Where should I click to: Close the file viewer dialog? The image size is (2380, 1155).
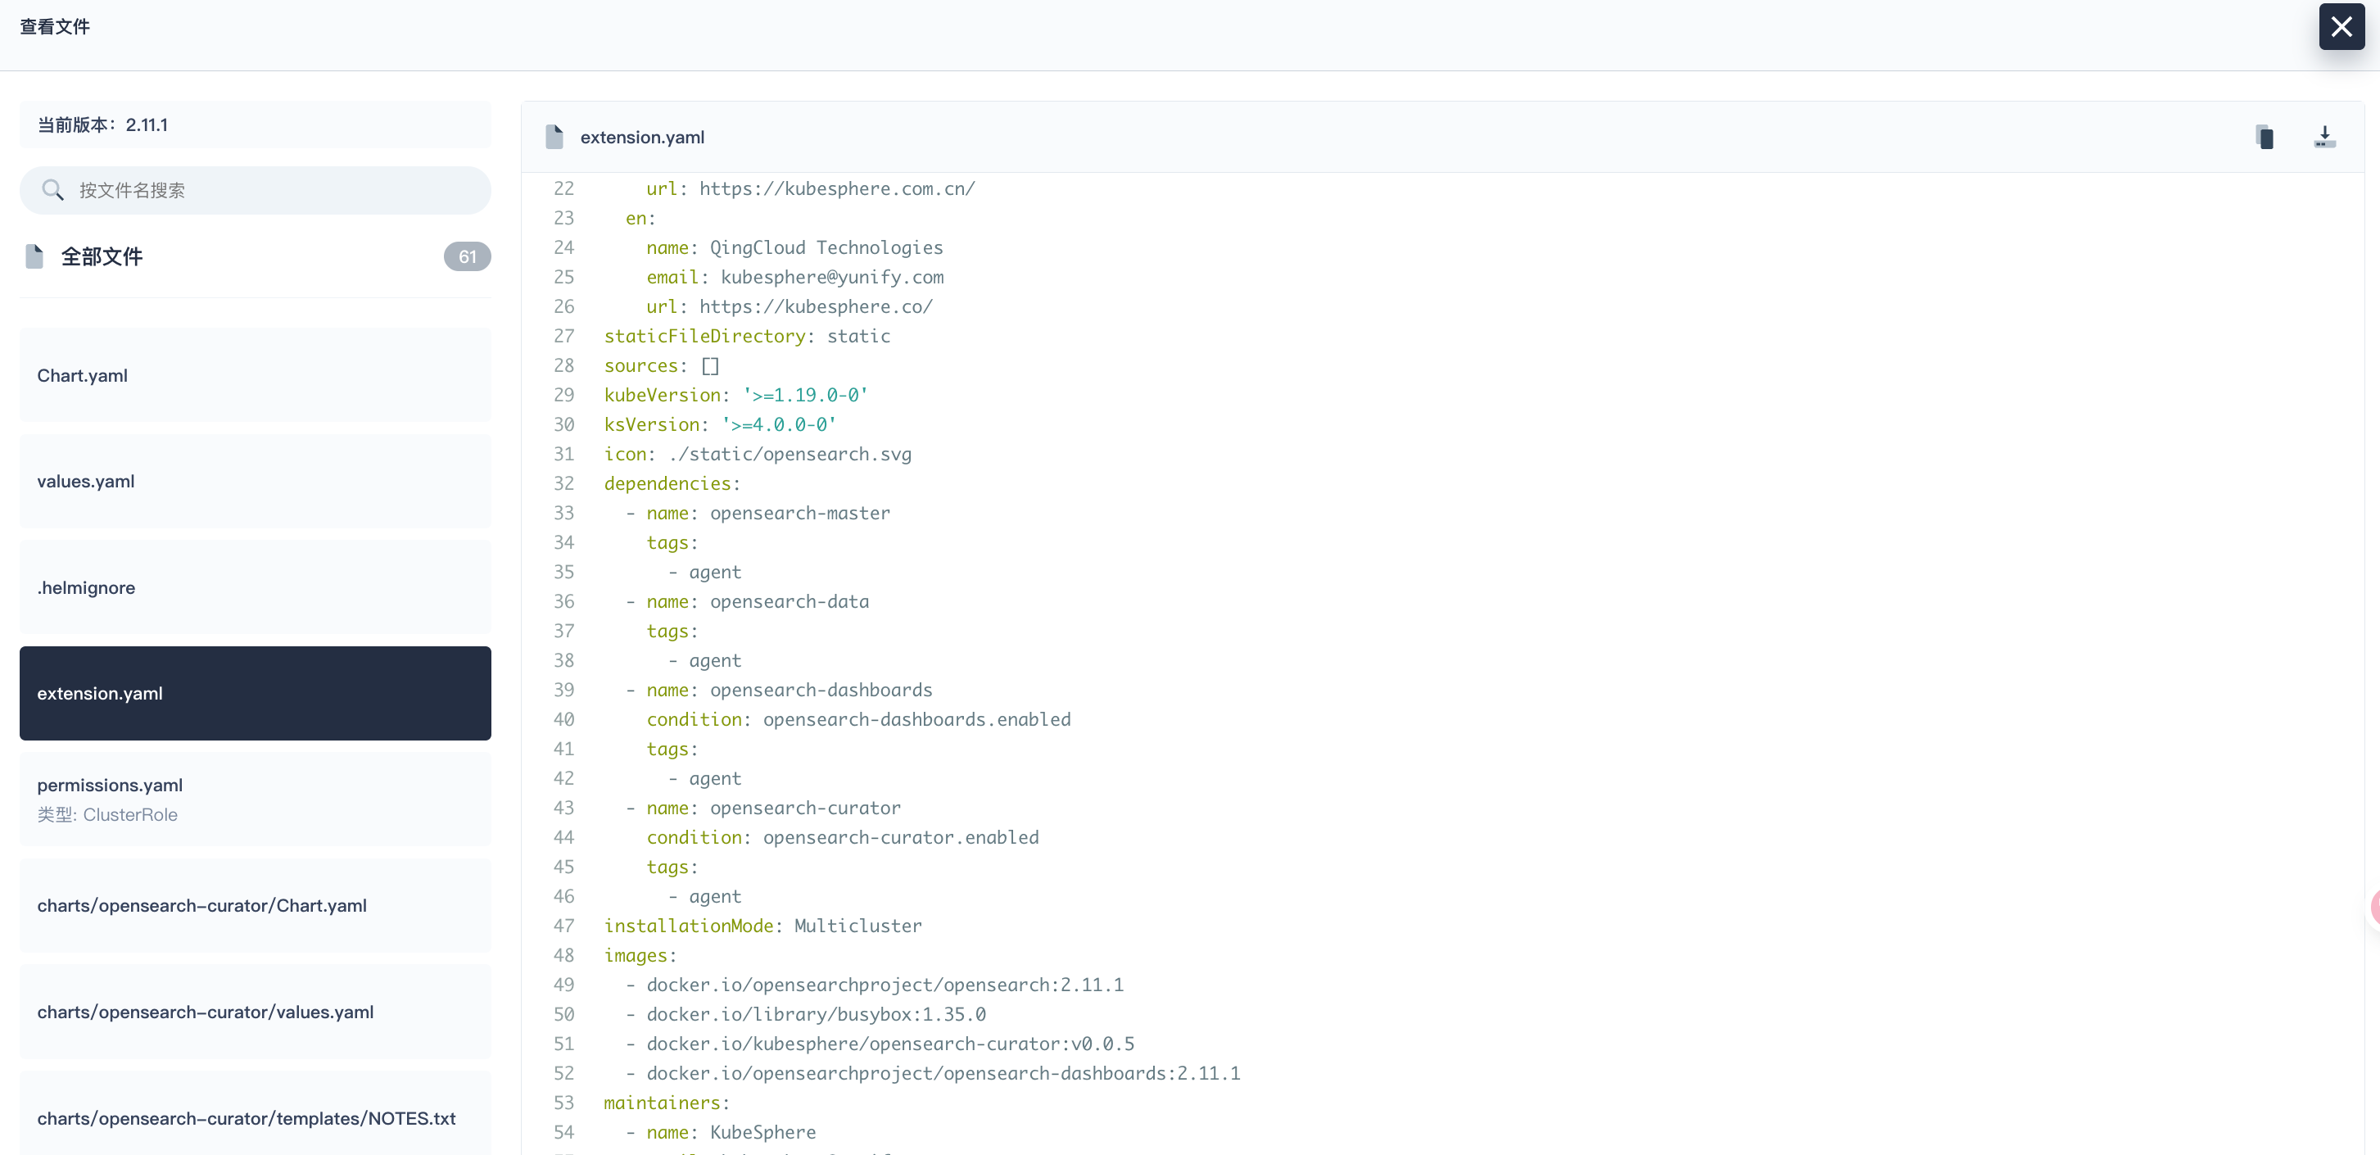click(2342, 27)
